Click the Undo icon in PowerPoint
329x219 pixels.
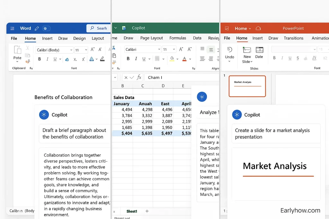click(x=229, y=50)
